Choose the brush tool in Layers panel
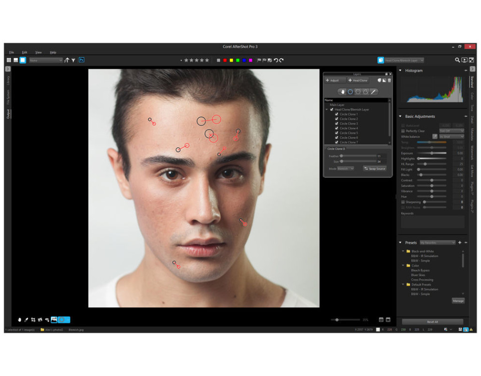Image resolution: width=481 pixels, height=376 pixels. [x=374, y=92]
